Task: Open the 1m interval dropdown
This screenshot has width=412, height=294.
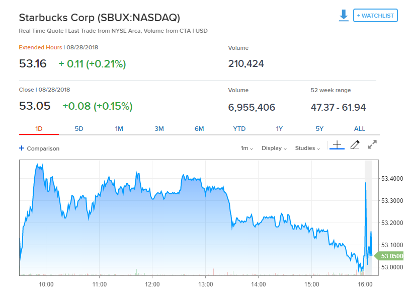Action: click(246, 149)
